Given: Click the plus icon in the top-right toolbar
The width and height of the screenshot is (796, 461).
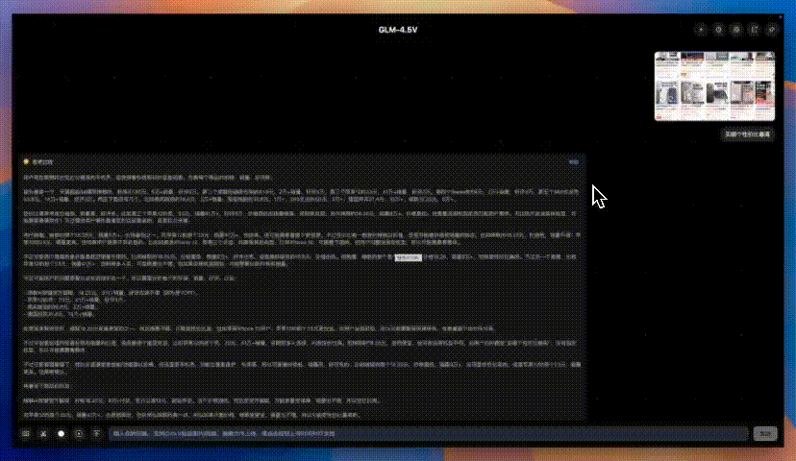Looking at the screenshot, I should point(701,30).
